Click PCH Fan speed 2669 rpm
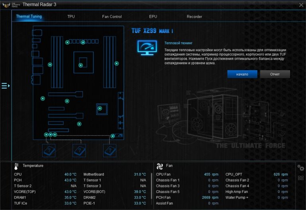This screenshot has height=210, width=306. pyautogui.click(x=210, y=198)
